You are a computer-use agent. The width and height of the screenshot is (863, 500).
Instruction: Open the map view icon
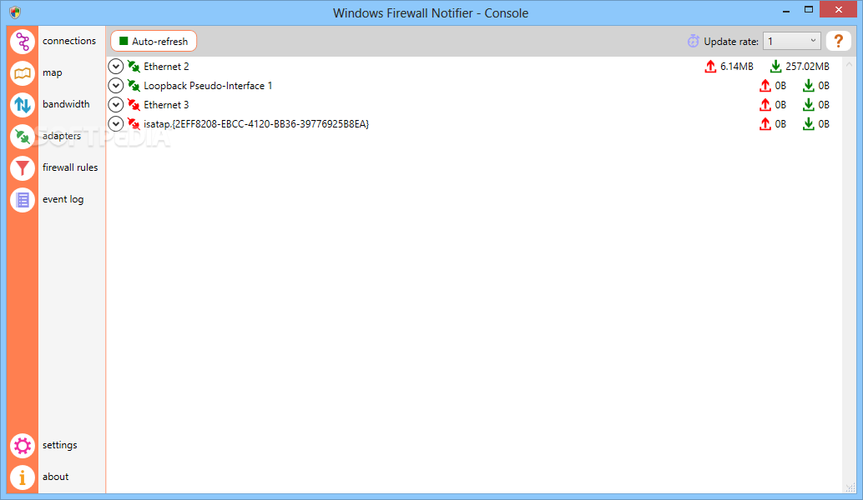coord(23,73)
